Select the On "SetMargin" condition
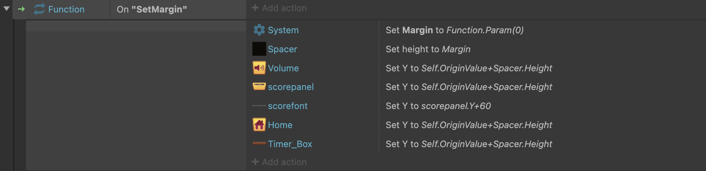The height and width of the screenshot is (171, 706). click(152, 9)
